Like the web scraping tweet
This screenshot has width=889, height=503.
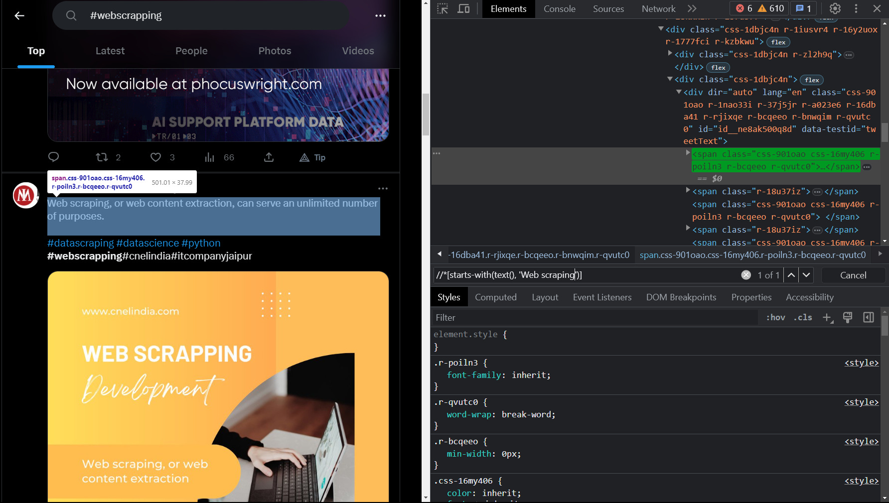click(155, 157)
